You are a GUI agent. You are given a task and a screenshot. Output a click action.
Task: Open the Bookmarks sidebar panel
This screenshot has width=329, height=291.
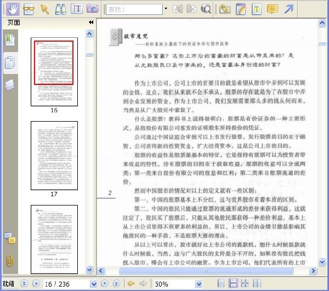coord(10,40)
